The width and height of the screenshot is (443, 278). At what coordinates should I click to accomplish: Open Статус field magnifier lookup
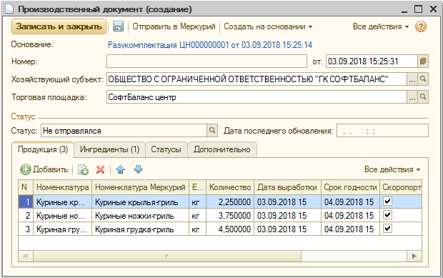pos(212,131)
